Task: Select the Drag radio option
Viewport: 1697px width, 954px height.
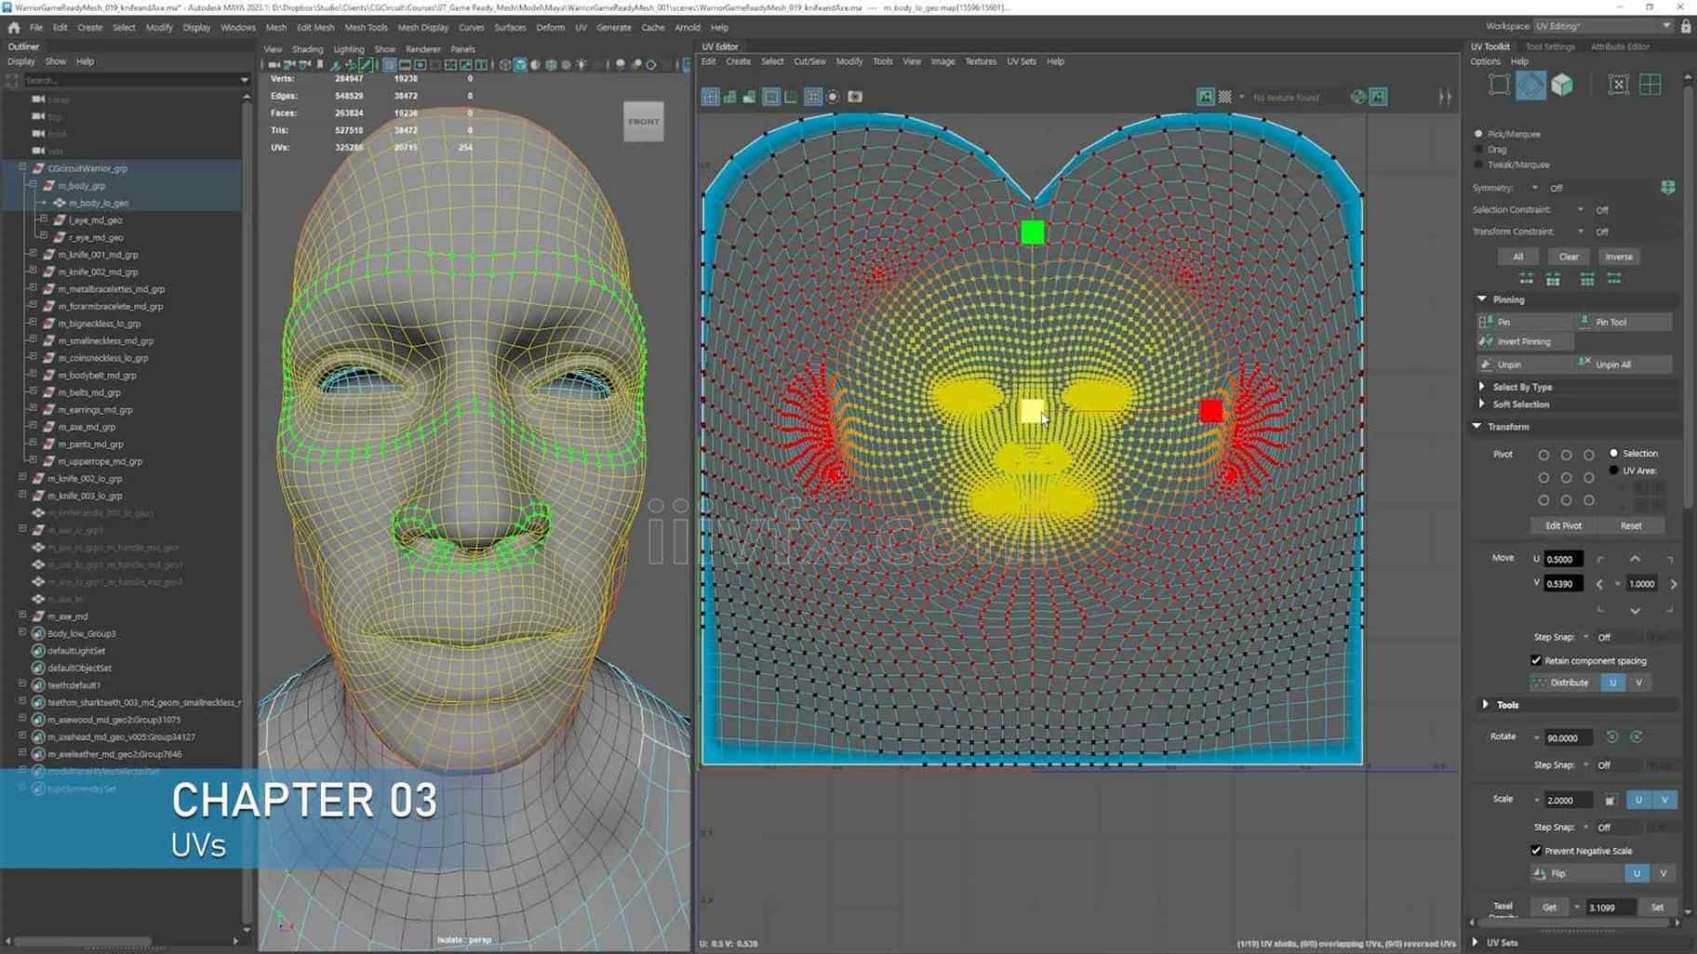Action: (1478, 150)
